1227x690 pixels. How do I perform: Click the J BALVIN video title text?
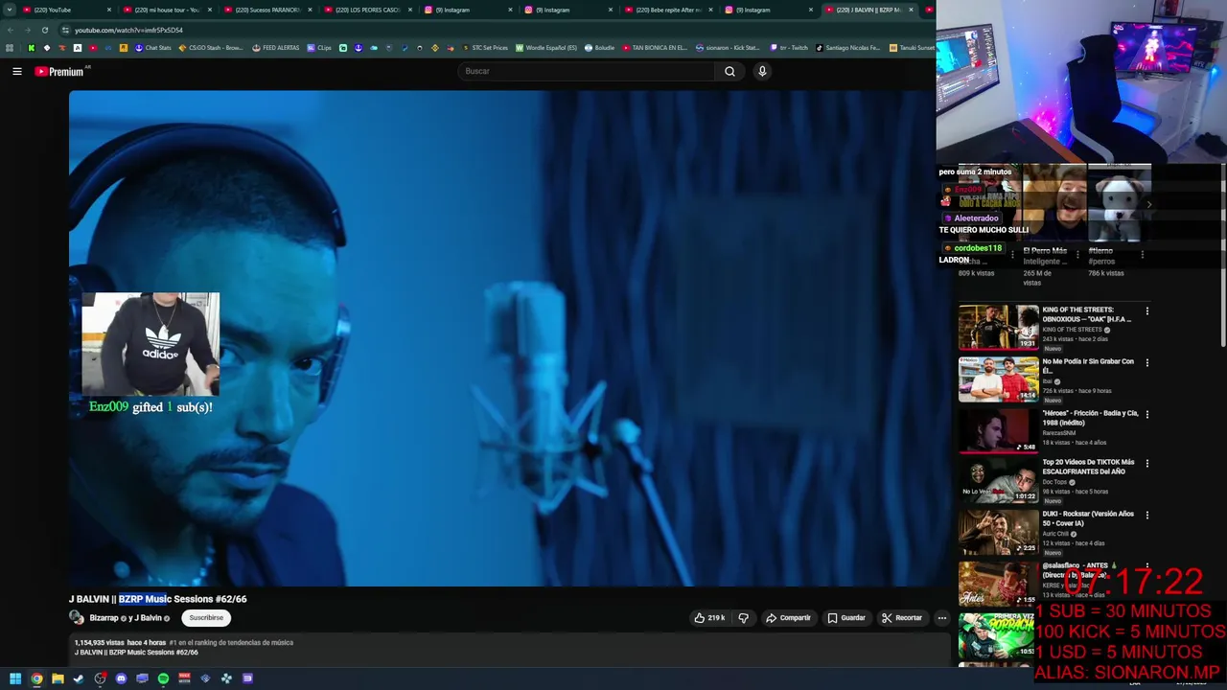point(157,599)
